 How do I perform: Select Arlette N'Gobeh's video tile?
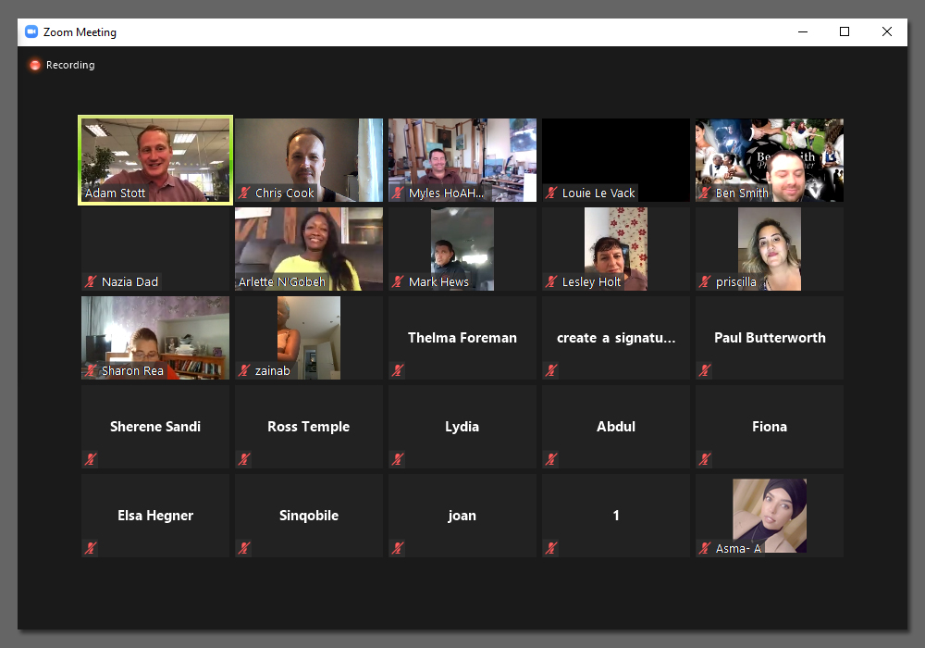coord(309,248)
